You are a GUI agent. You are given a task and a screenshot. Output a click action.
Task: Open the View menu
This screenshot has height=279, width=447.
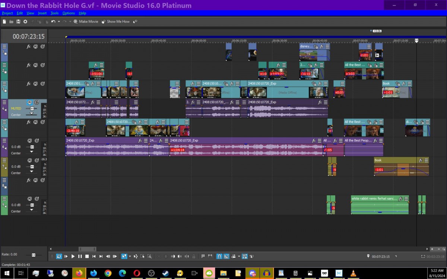point(30,13)
